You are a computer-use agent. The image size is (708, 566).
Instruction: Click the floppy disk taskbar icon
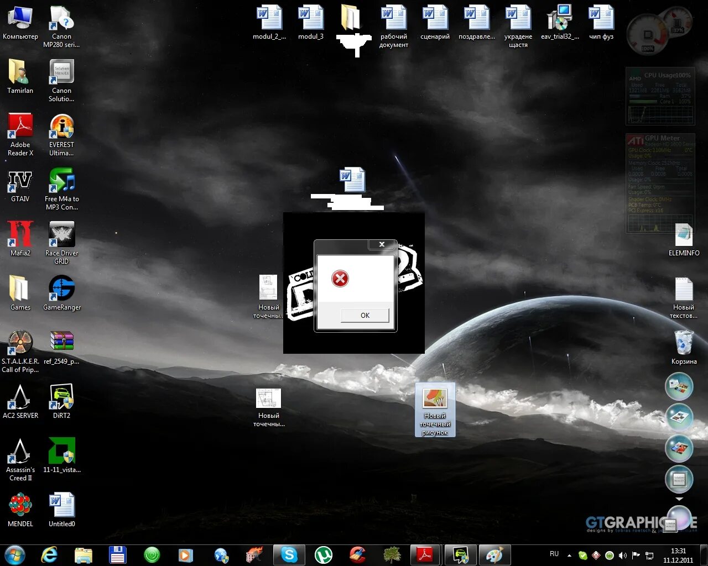(x=117, y=555)
